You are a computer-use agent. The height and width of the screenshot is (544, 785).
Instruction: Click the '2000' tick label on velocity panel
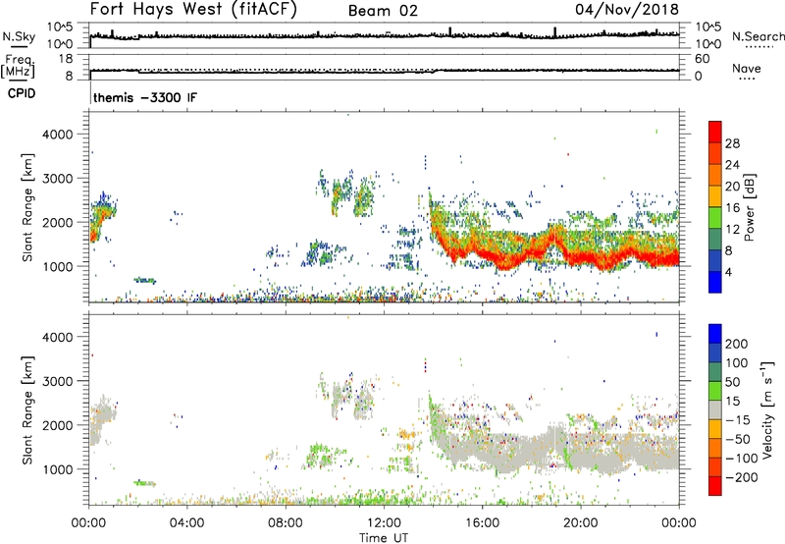click(58, 425)
